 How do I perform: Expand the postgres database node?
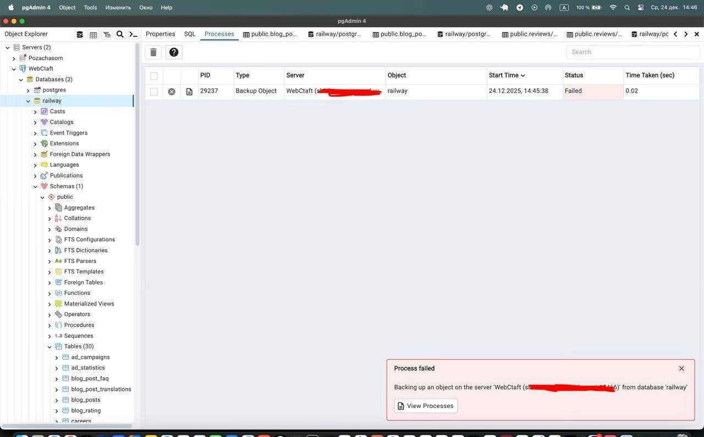(x=28, y=89)
